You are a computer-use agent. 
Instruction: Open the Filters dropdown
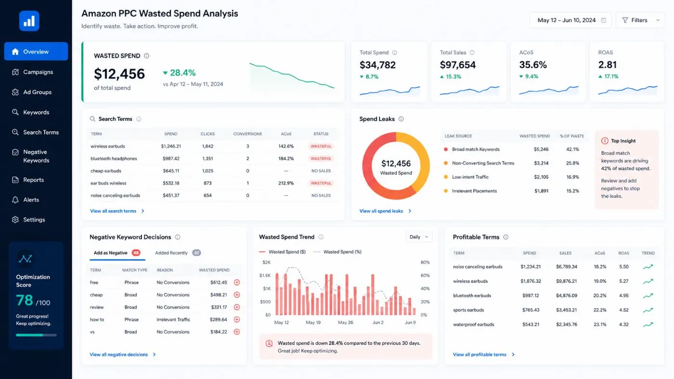click(640, 20)
